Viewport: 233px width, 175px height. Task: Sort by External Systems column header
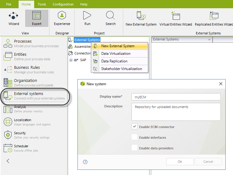182,40
